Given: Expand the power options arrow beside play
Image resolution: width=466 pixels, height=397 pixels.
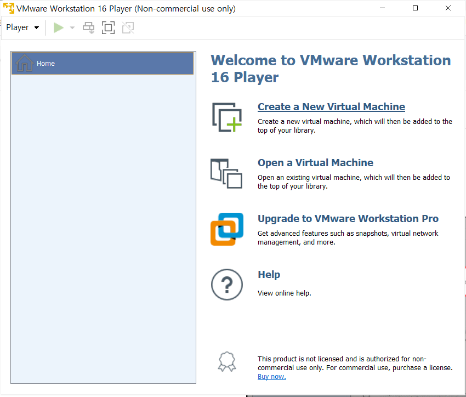Looking at the screenshot, I should (x=72, y=27).
